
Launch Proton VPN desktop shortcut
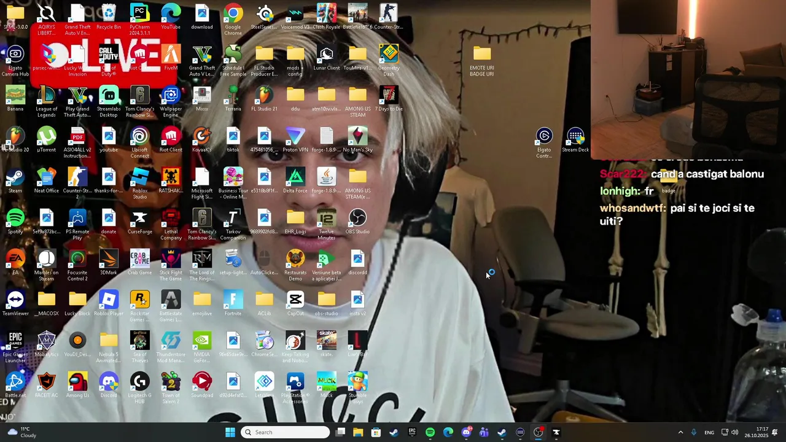point(295,140)
